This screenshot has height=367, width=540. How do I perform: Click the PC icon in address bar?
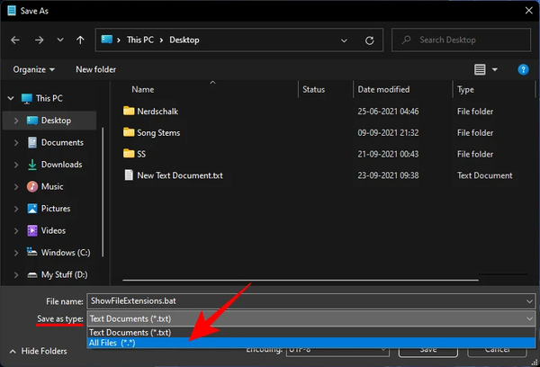[x=107, y=40]
